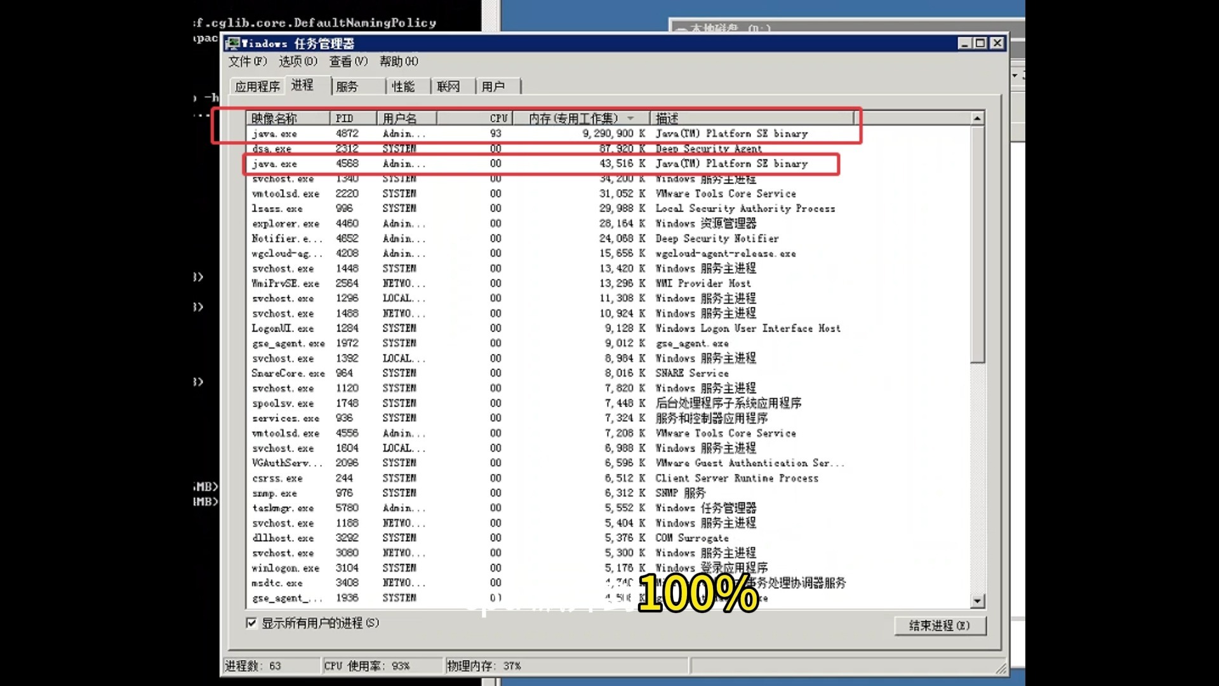Select the dllhost.exe process
This screenshot has height=686, width=1219.
coord(551,538)
